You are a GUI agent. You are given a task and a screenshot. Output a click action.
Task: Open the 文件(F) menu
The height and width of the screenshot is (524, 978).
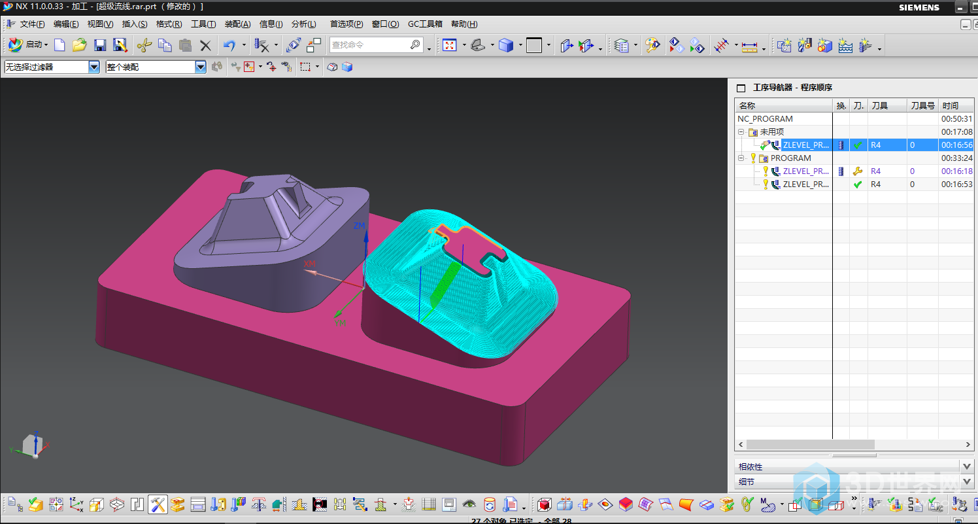pyautogui.click(x=32, y=24)
